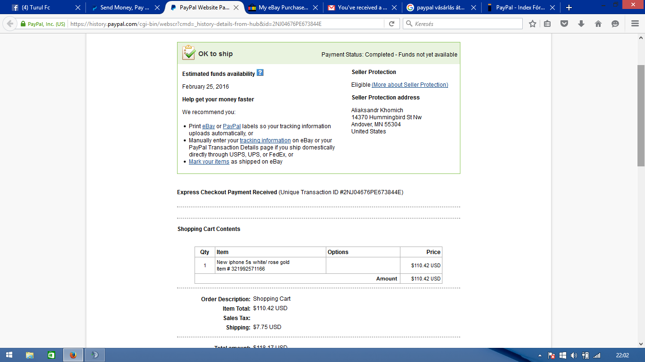Bookmark this page with the star icon

533,24
